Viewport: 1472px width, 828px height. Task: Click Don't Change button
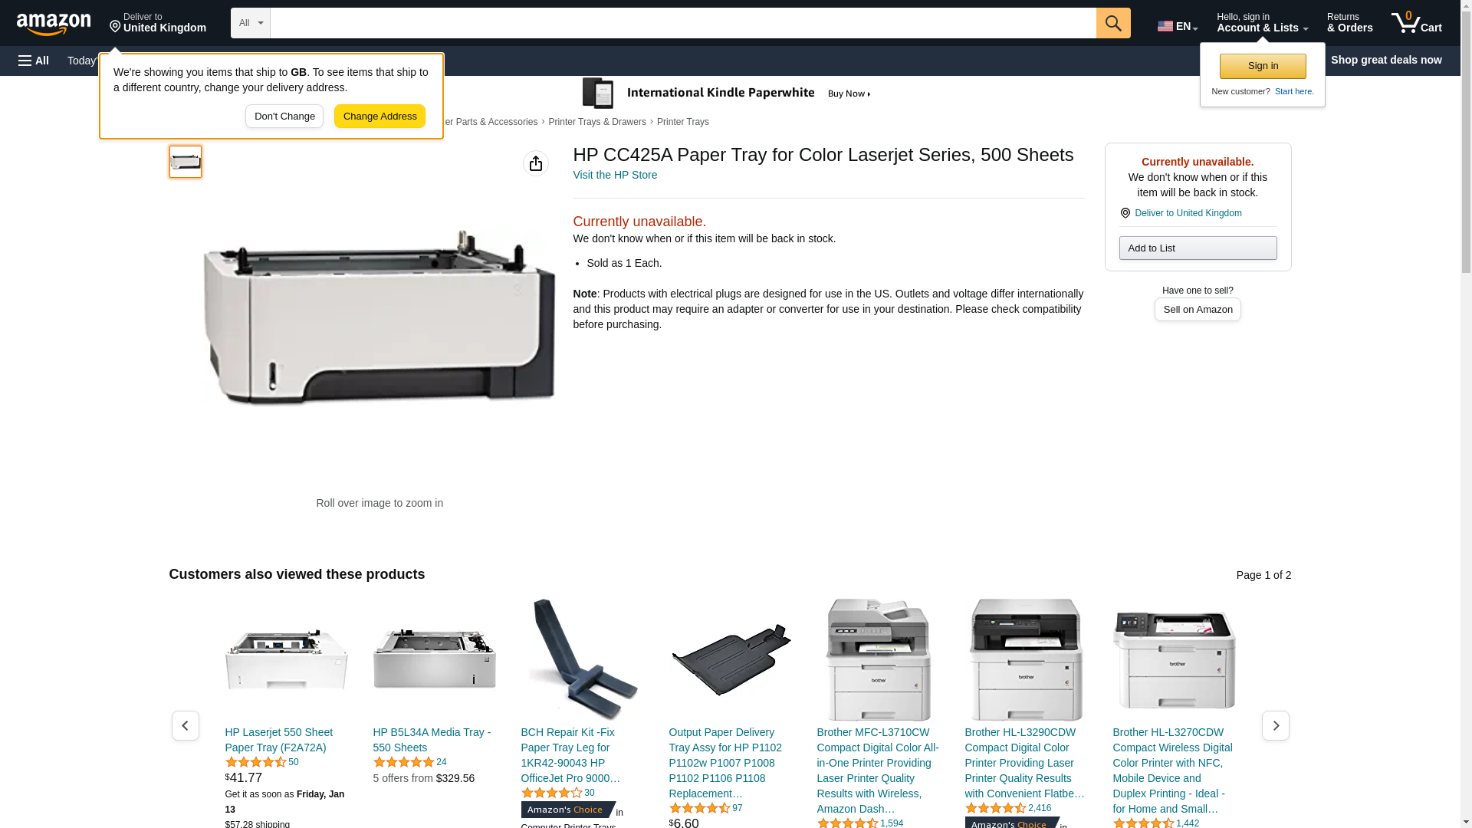click(x=284, y=117)
